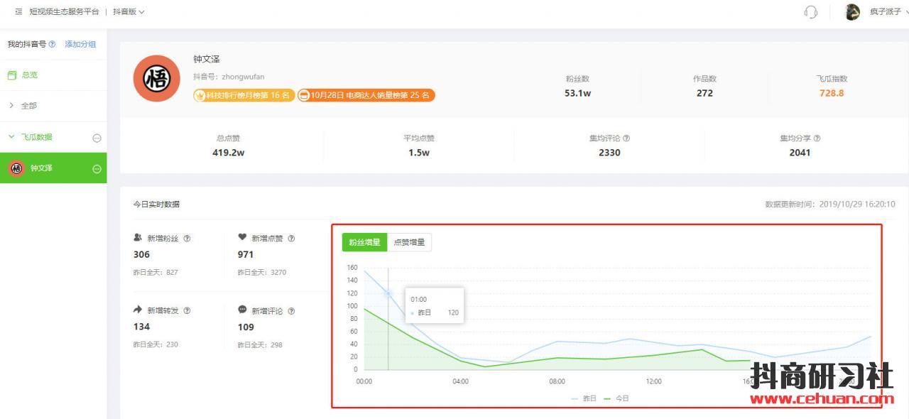Click the help icon next to 我的抖音号

click(x=53, y=44)
